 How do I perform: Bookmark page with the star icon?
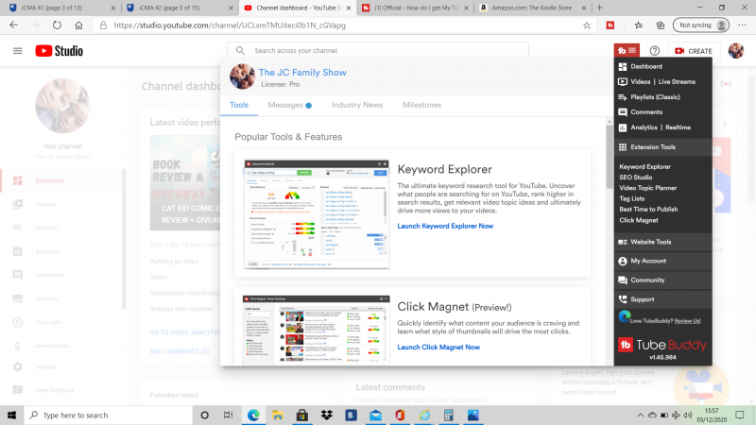588,25
